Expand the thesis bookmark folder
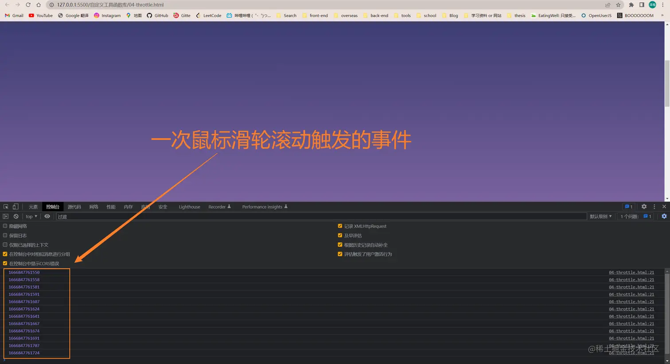The height and width of the screenshot is (364, 670). tap(516, 15)
